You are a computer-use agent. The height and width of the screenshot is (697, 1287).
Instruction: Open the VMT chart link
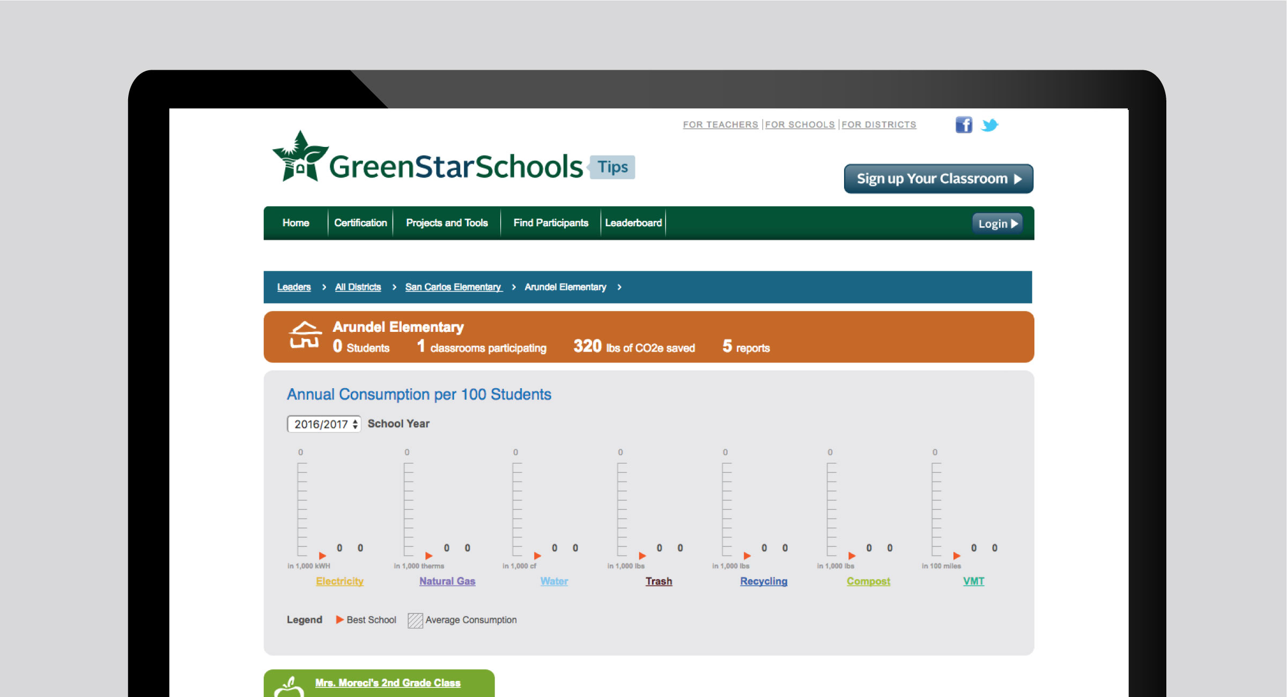point(973,581)
